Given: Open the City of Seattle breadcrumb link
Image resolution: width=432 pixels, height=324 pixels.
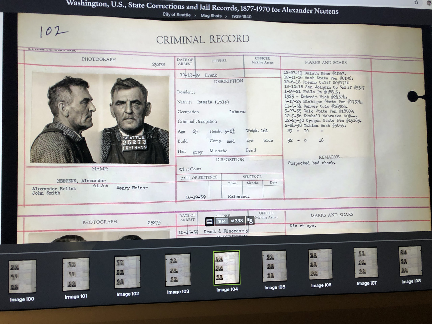Looking at the screenshot, I should 177,15.
